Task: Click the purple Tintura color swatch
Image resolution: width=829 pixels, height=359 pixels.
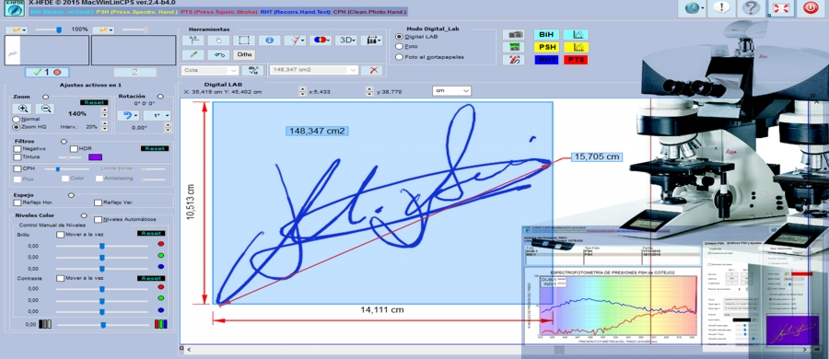Action: tap(95, 157)
